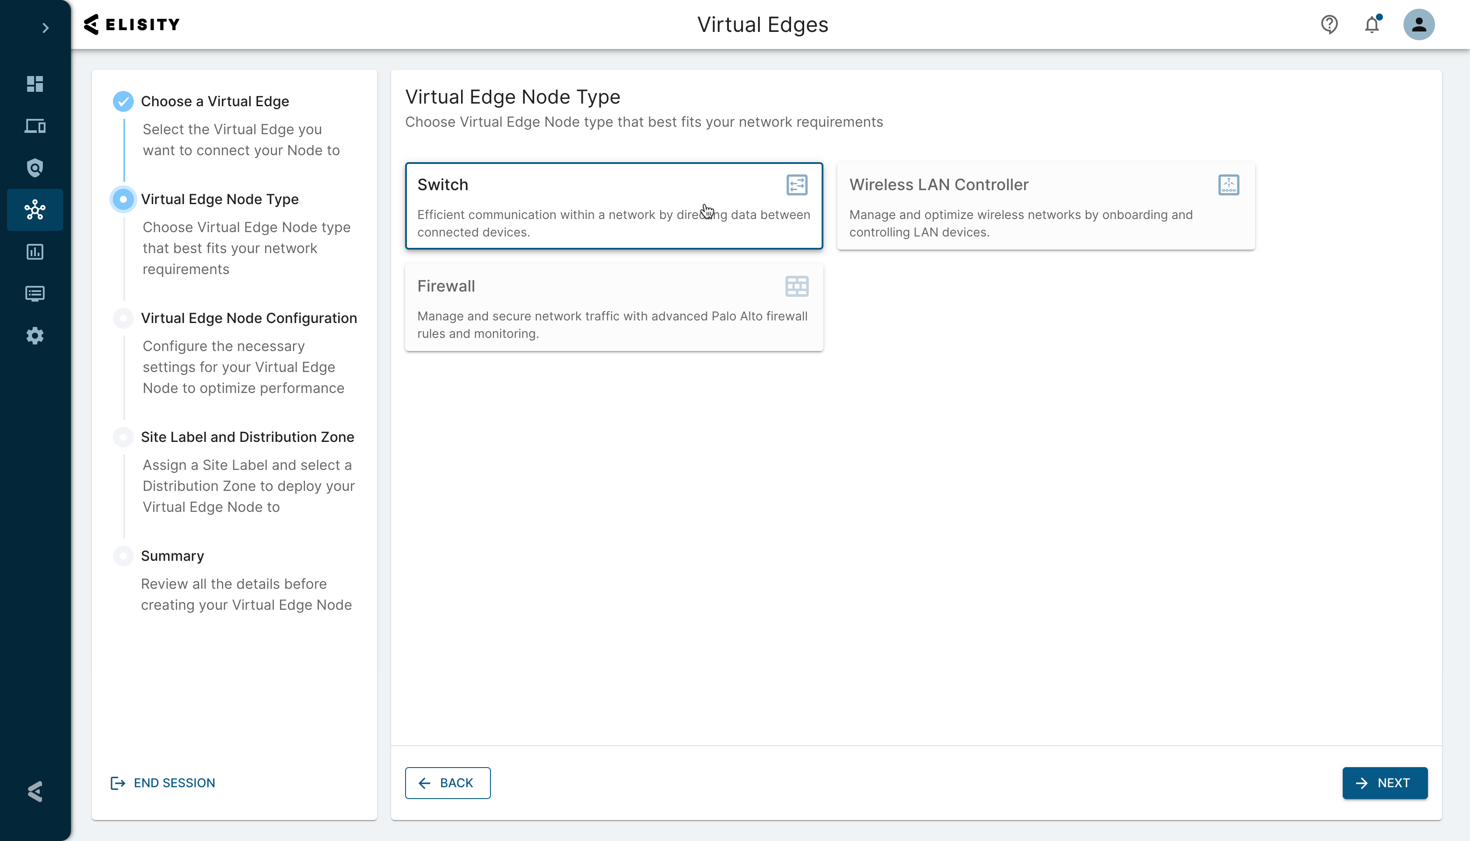Jump to Site Label and Distribution Zone step
The height and width of the screenshot is (841, 1470).
coord(247,437)
